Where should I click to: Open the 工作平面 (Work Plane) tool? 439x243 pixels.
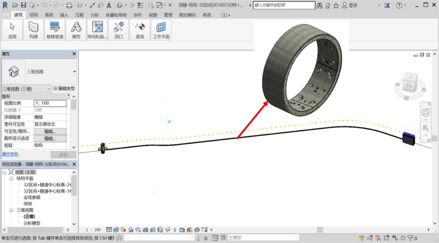pyautogui.click(x=161, y=30)
